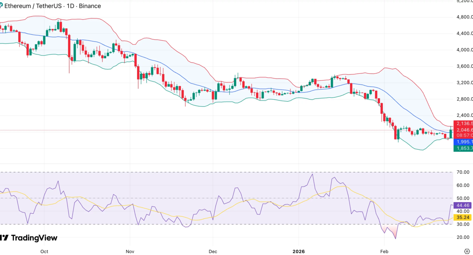Click the Feb label on time axis

pos(384,251)
